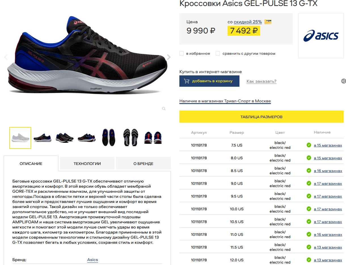This screenshot has height=265, width=346.
Task: Open 'Наличие в магазинах Триал-Спорт в Москве'
Action: 225,101
